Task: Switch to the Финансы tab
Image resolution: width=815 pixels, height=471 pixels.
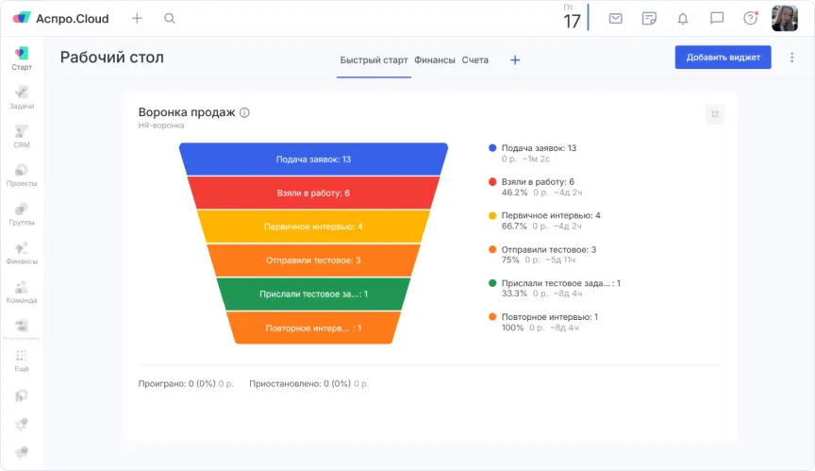Action: (x=434, y=59)
